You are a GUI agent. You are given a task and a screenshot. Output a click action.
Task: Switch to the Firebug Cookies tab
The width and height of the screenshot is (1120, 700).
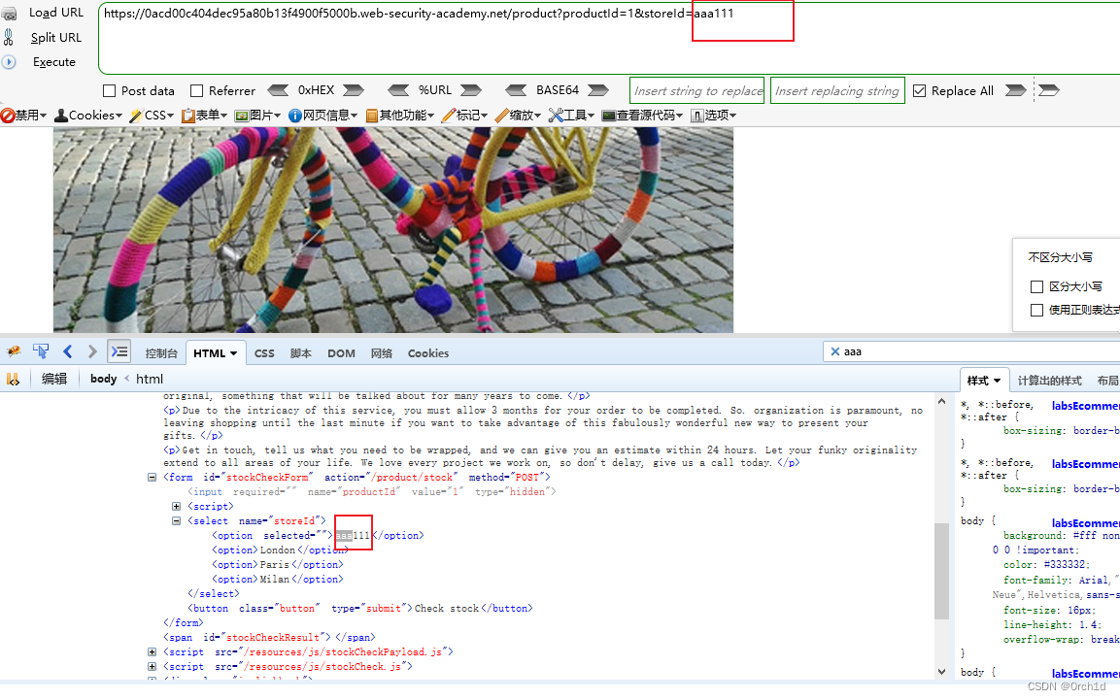[x=427, y=353]
